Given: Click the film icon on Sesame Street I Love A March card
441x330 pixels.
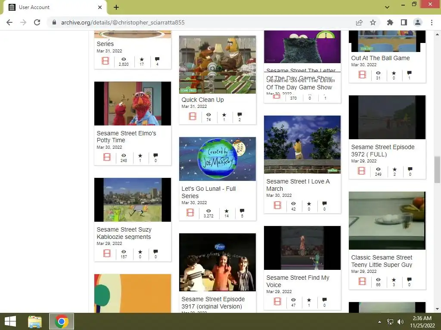Looking at the screenshot, I should [x=277, y=205].
